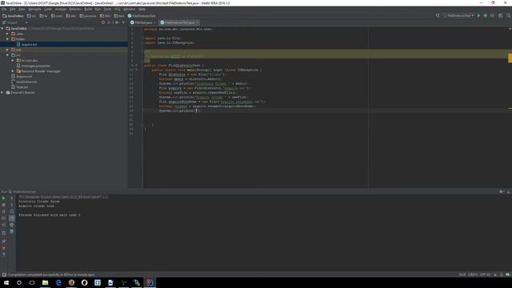Viewport: 512px width, 288px height.
Task: Click the Dump Threads icon in Run panel
Action: pyautogui.click(x=4, y=218)
